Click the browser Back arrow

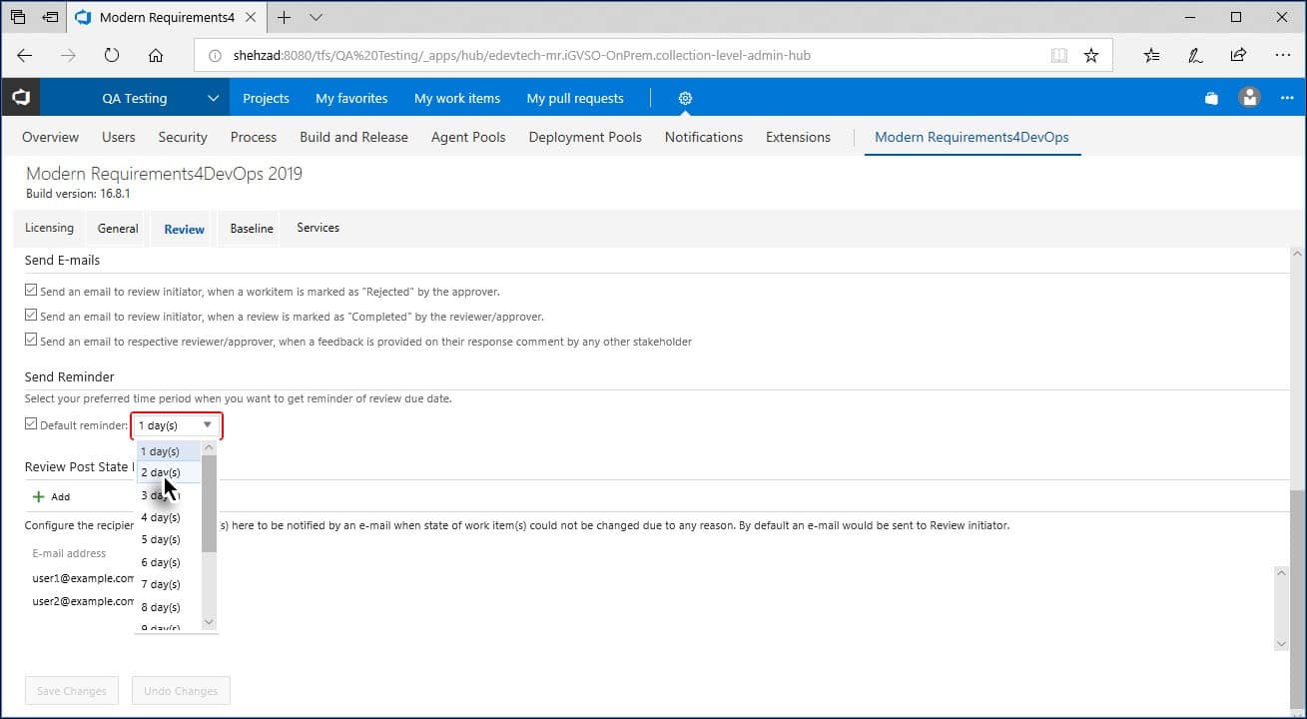[x=25, y=56]
